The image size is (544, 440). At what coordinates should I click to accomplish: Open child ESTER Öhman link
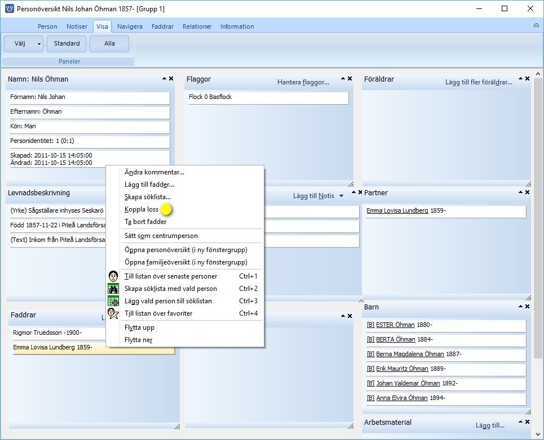395,325
